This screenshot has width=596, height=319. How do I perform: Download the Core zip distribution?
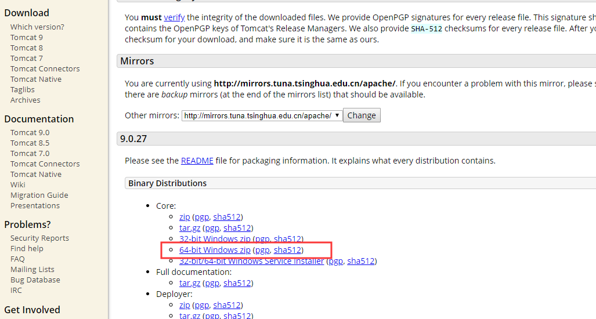(x=185, y=217)
